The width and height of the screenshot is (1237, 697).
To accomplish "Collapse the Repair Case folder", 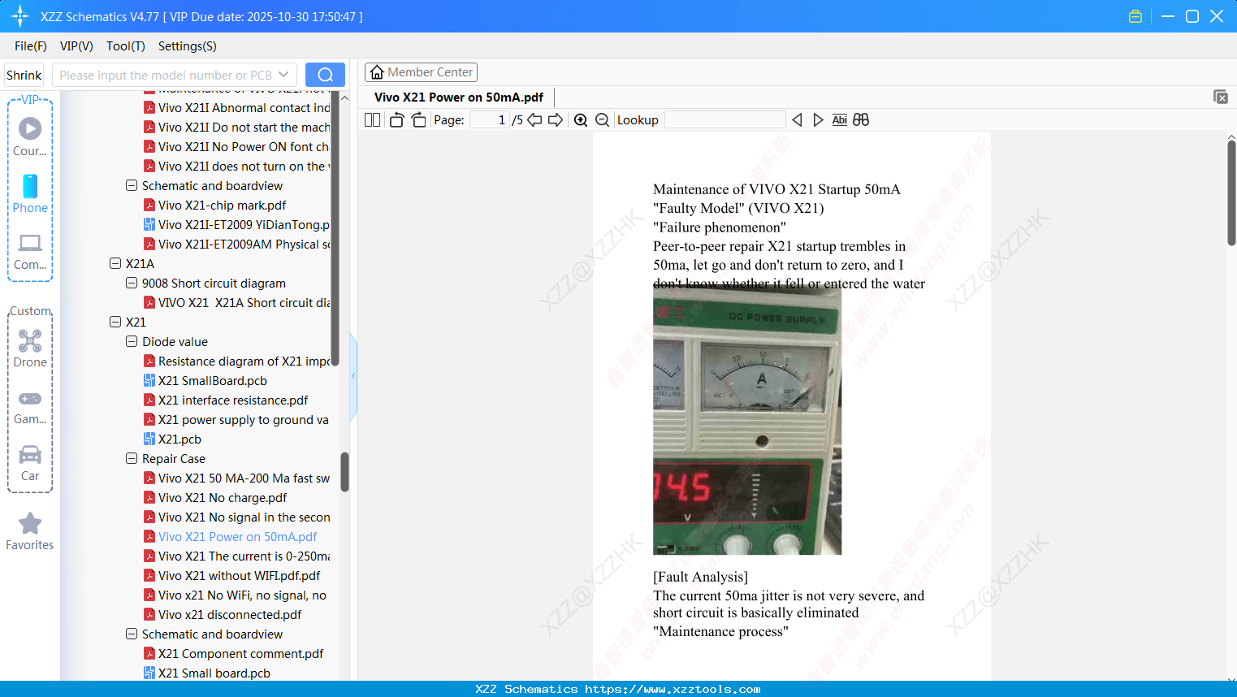I will (x=132, y=458).
